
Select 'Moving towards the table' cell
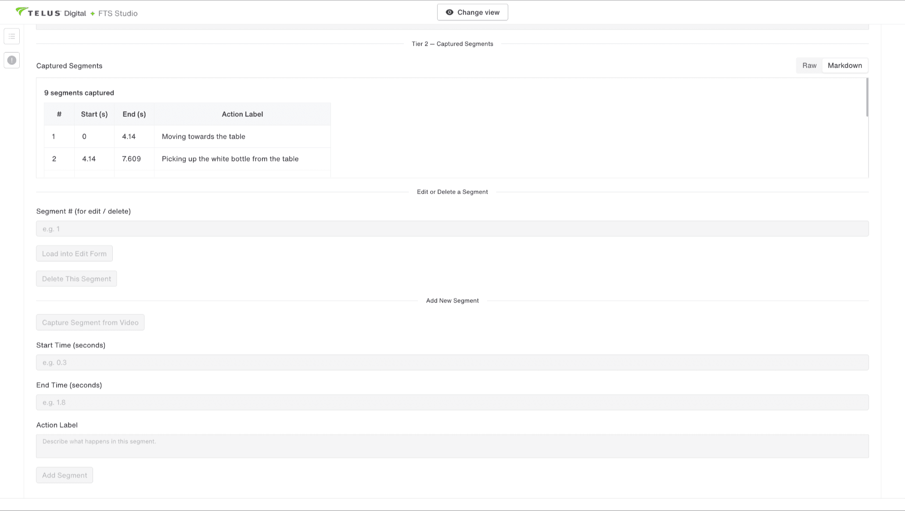(242, 137)
